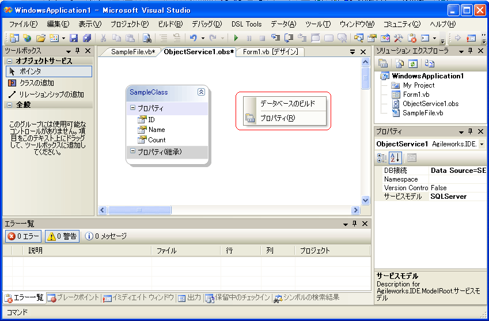Save the current file with floppy icon
This screenshot has width=489, height=321.
pos(74,38)
